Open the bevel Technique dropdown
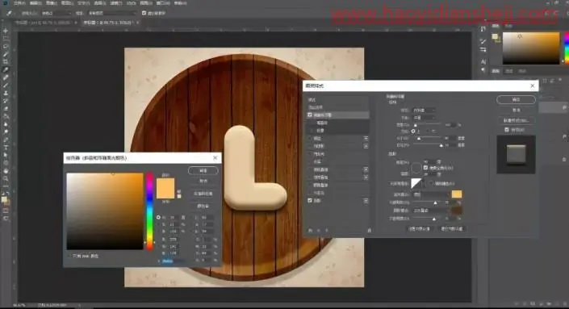This screenshot has width=569, height=309. point(424,118)
